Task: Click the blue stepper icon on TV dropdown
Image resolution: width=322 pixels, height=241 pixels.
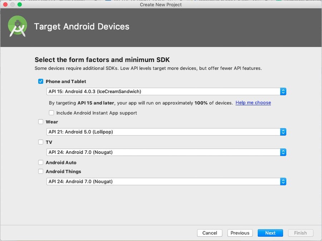Action: 283,152
